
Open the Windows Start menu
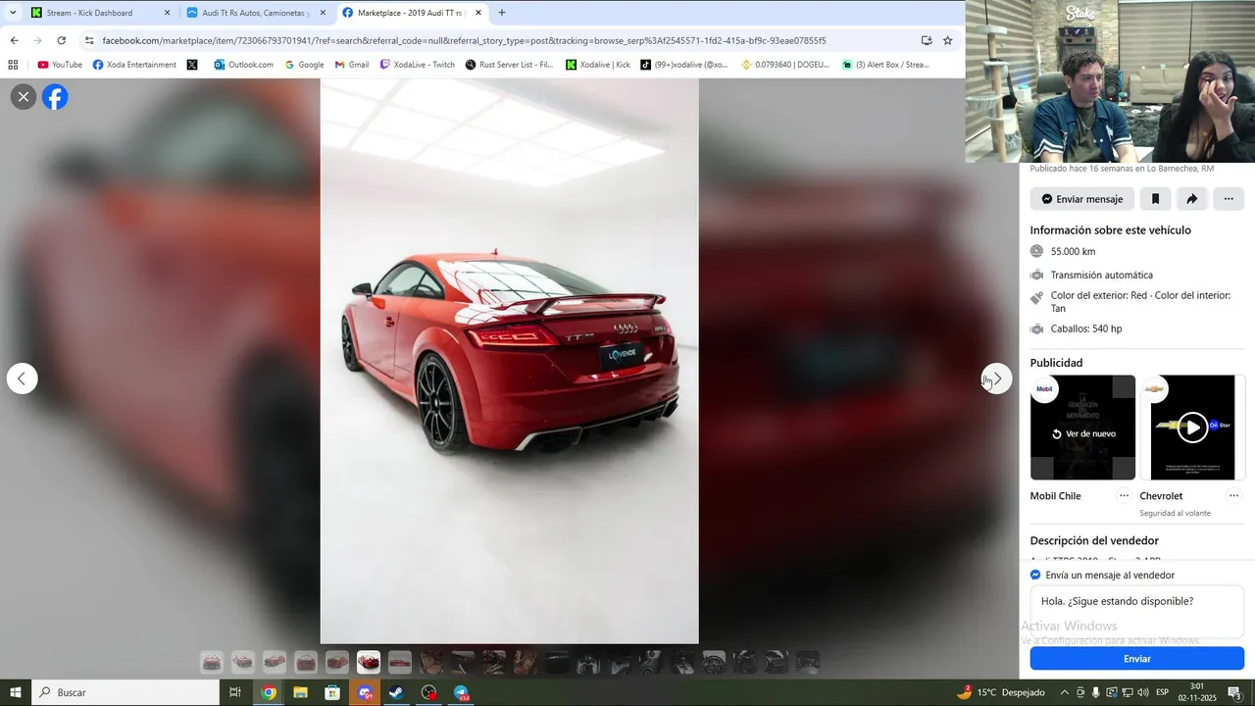pos(16,692)
